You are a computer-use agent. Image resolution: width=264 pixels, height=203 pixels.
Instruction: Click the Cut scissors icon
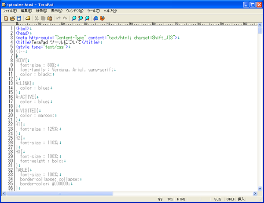(x=37, y=18)
